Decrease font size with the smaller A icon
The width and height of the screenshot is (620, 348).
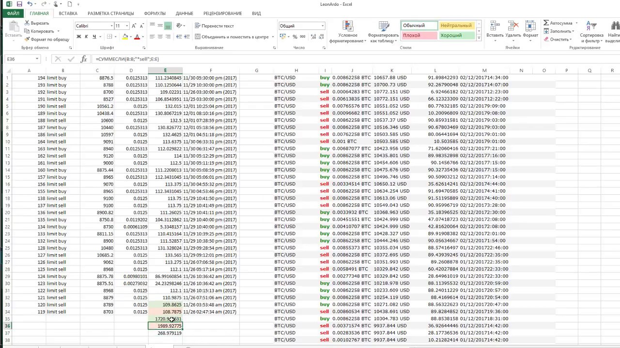tap(142, 26)
